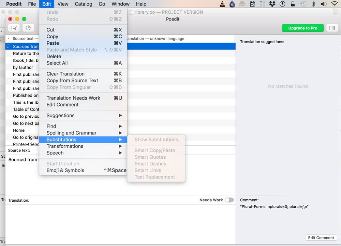Viewport: 341px width, 246px height.
Task: Select the 'Go to next pa' row
Action: (23, 123)
